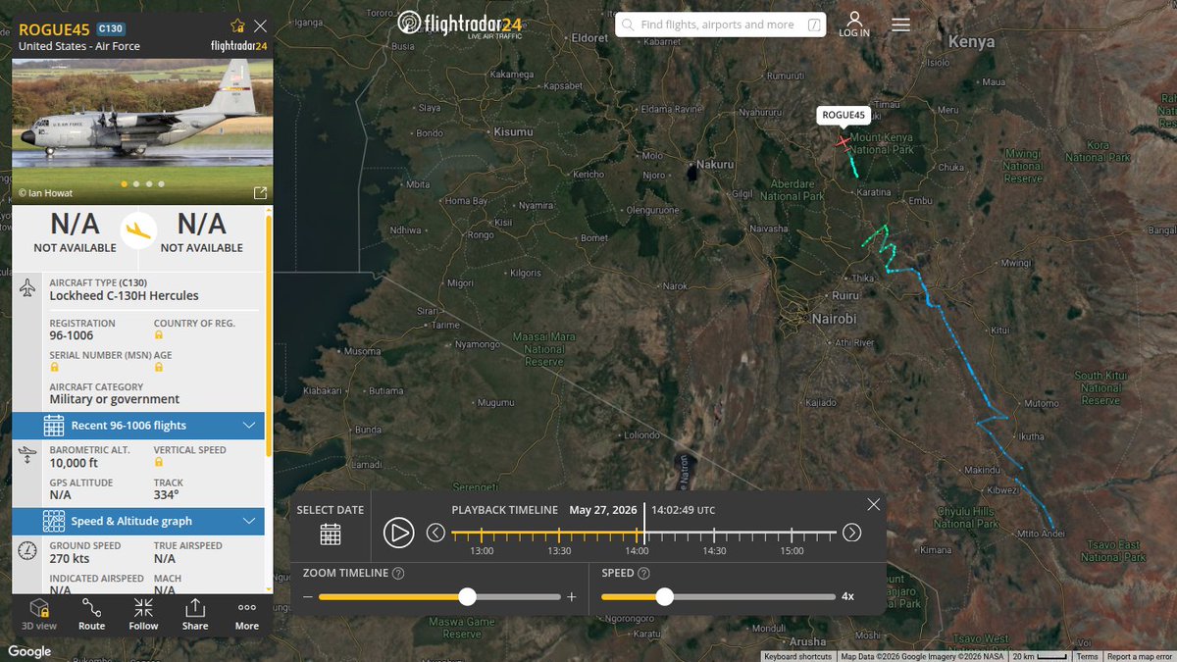Screen dimensions: 1177x662
Task: Focus the Find flights search field
Action: coord(719,25)
